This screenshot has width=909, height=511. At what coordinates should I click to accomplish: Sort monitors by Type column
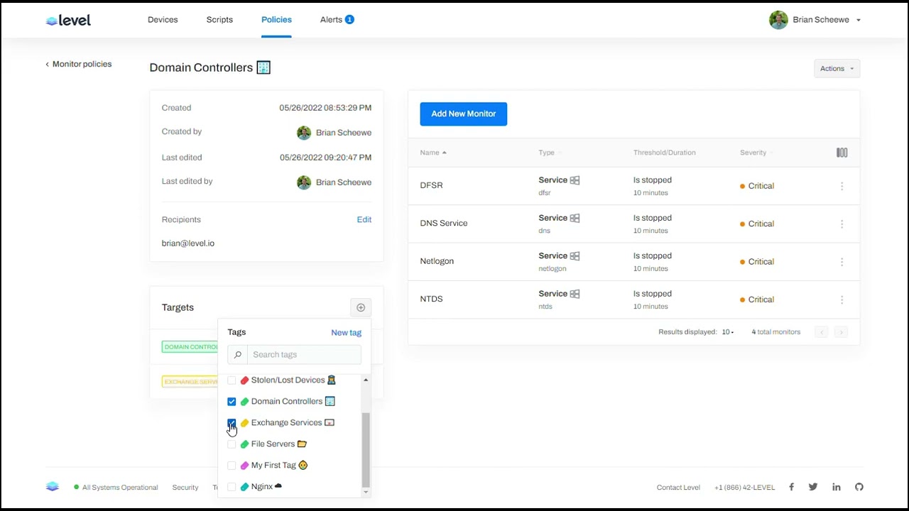pos(550,153)
